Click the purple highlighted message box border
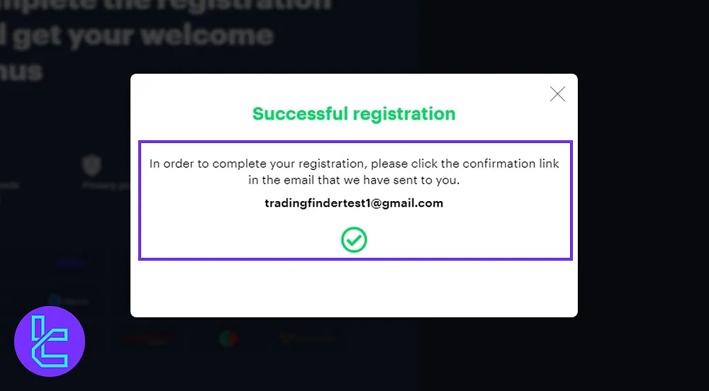The width and height of the screenshot is (709, 391). [355, 142]
